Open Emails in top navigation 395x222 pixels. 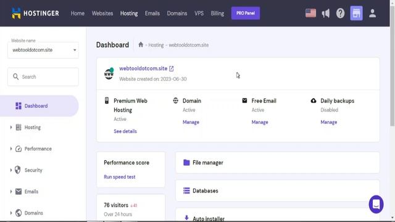point(152,14)
